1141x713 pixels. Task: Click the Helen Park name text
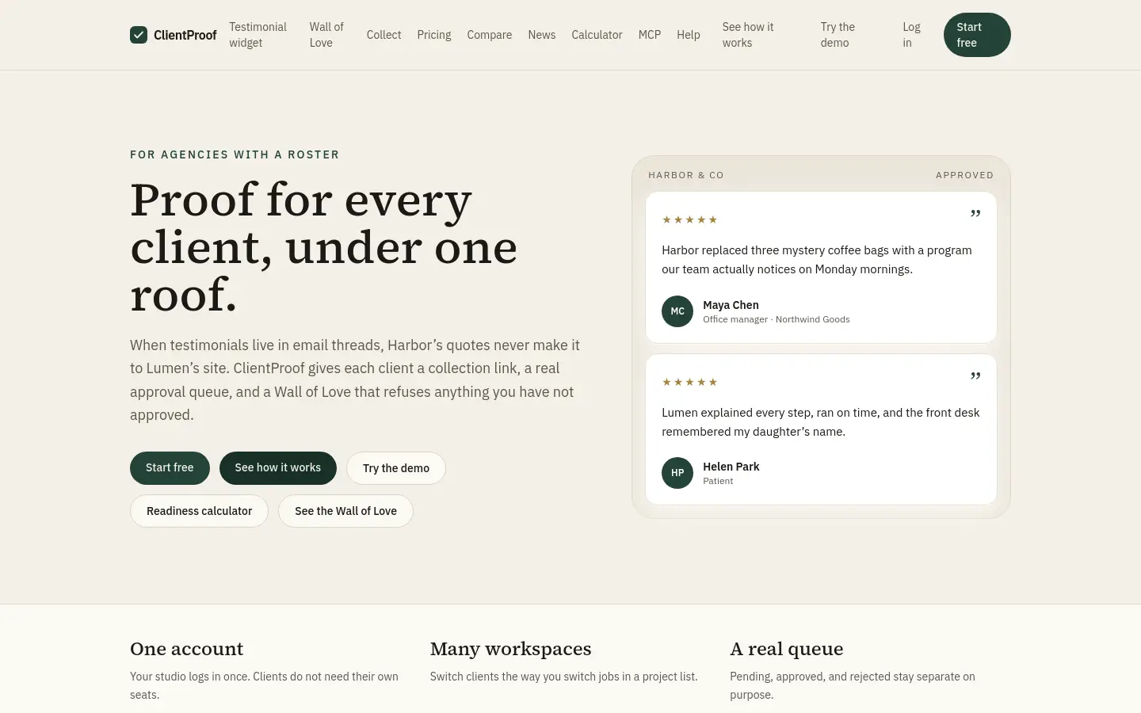pos(731,467)
